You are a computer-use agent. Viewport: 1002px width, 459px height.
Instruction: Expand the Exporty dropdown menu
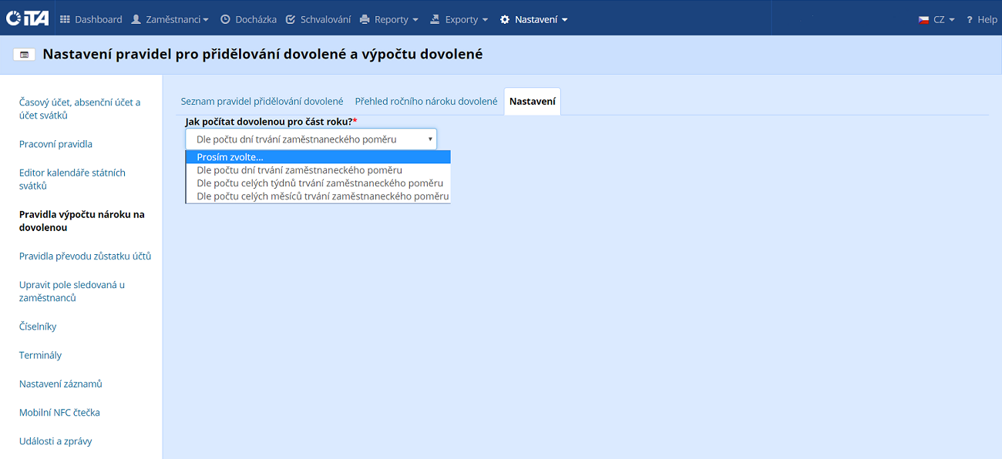coord(459,19)
